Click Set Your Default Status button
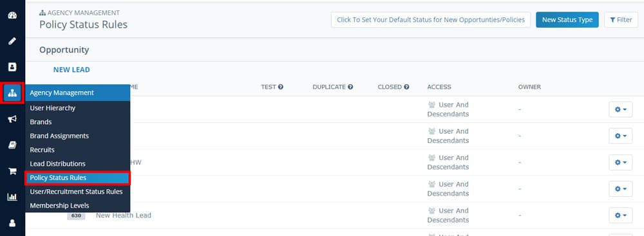Viewport: 644px width, 236px height. point(431,20)
